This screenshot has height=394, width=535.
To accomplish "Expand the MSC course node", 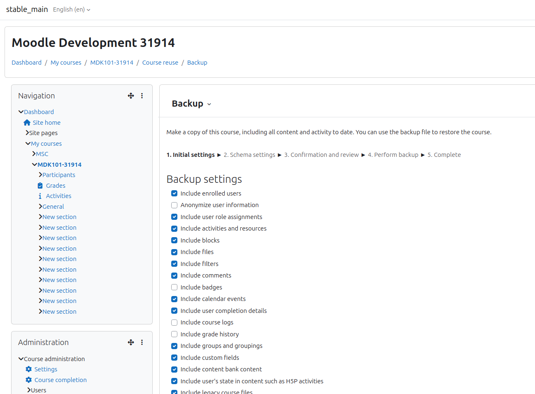I will coord(34,154).
